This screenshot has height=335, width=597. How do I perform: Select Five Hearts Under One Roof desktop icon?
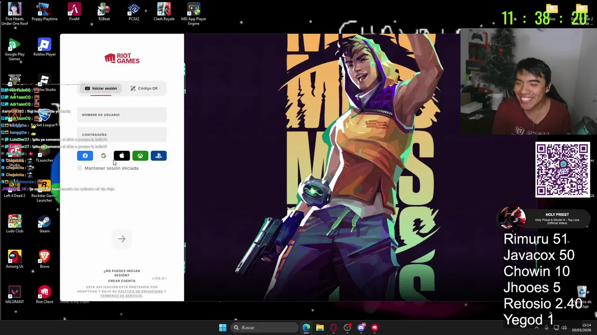point(14,14)
